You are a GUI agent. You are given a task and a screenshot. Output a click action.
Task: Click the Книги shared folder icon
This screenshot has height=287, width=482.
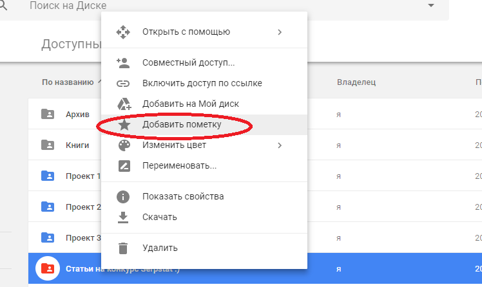click(48, 145)
